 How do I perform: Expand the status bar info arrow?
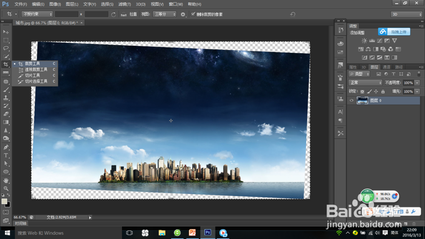coord(90,217)
